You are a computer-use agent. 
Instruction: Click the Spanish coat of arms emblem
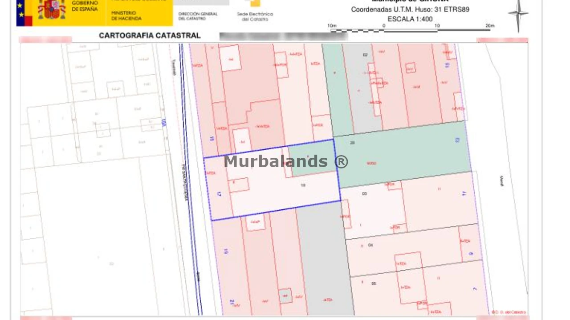pyautogui.click(x=52, y=9)
